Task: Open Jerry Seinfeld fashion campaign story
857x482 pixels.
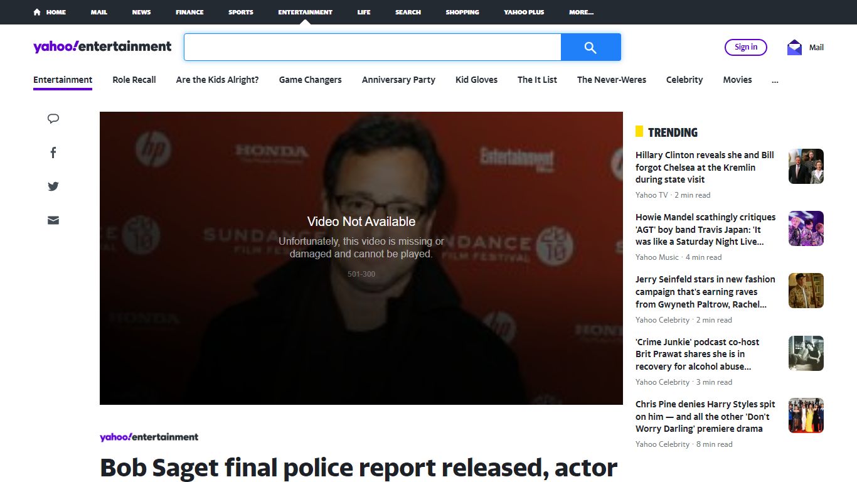Action: point(705,292)
